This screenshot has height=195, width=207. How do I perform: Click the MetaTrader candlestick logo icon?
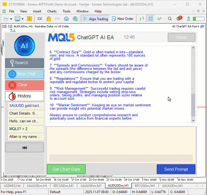[4, 11]
